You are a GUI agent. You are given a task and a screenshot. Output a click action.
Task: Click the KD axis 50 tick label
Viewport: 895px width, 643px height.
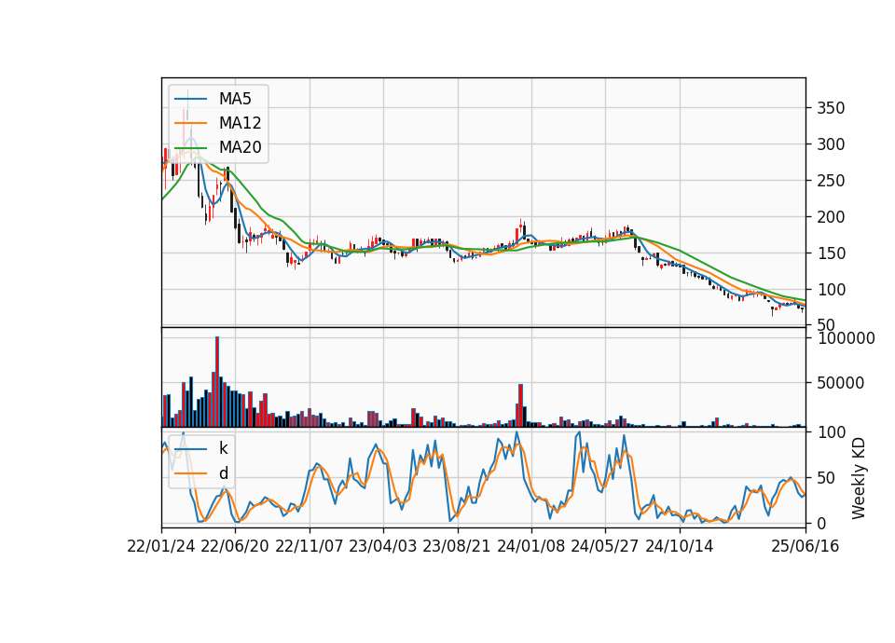click(826, 478)
